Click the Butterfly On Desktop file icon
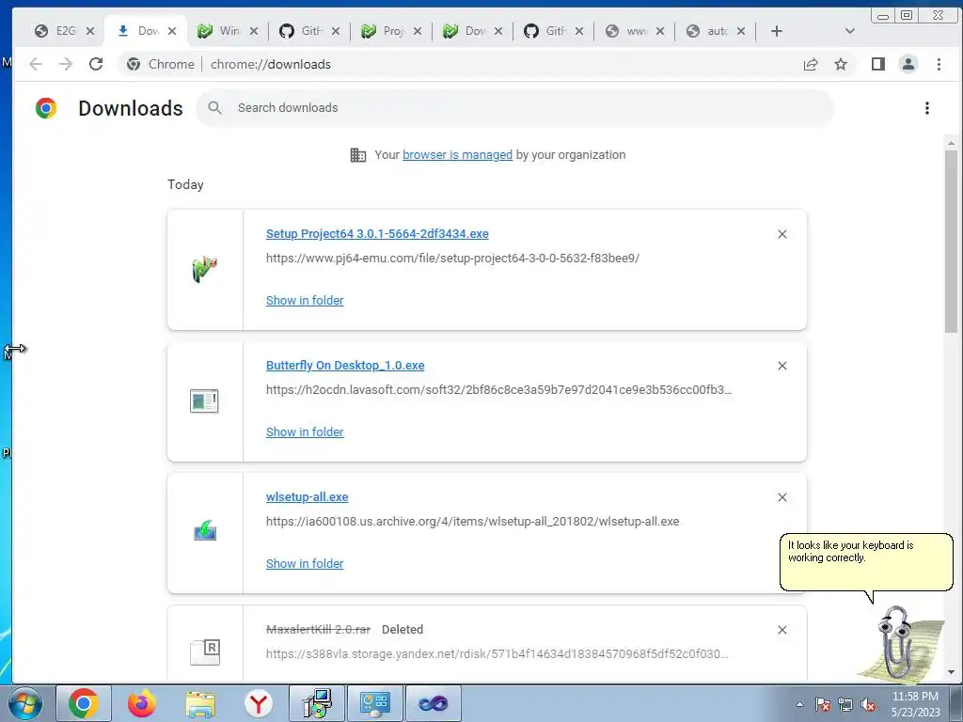 (x=204, y=400)
